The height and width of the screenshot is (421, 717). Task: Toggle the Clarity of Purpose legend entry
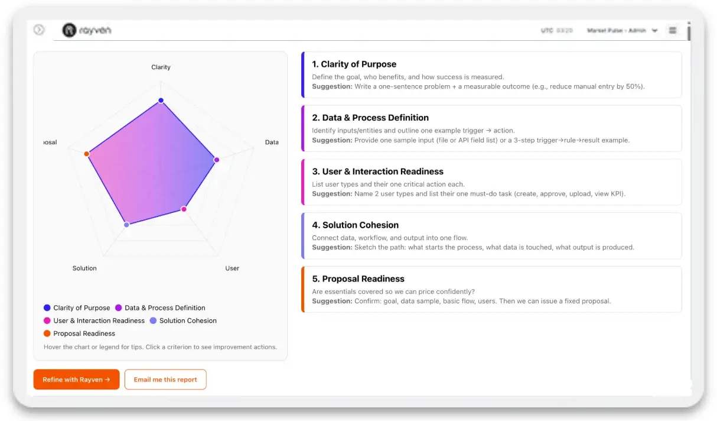tap(76, 307)
